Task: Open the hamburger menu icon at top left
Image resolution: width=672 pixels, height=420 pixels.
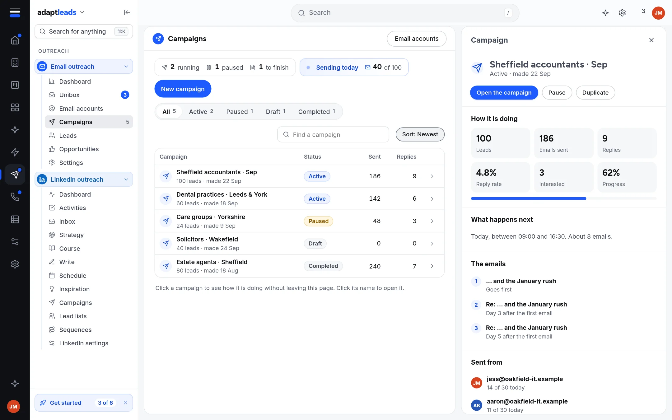Action: (x=15, y=12)
